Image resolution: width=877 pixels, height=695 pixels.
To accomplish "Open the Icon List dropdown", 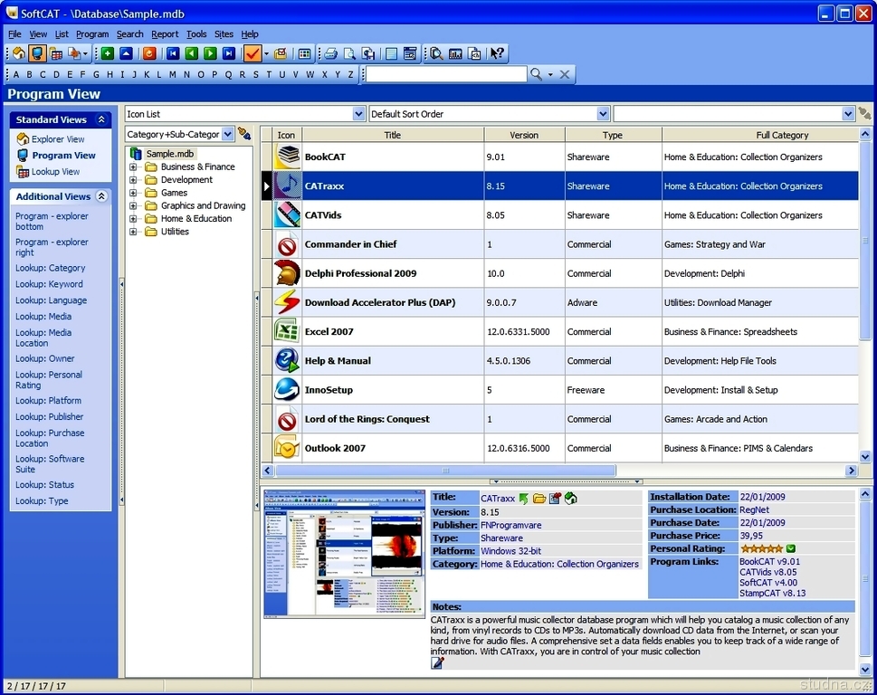I will [x=358, y=114].
